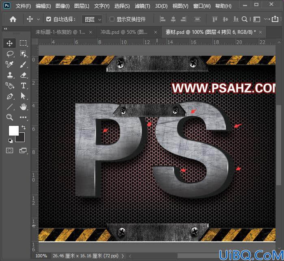This screenshot has height=261, width=284.
Task: Open the 滤镜(T) menu
Action: pyautogui.click(x=142, y=6)
